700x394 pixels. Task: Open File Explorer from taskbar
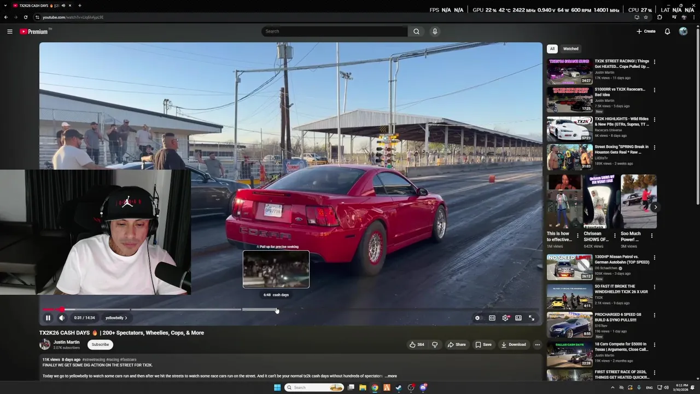[363, 387]
